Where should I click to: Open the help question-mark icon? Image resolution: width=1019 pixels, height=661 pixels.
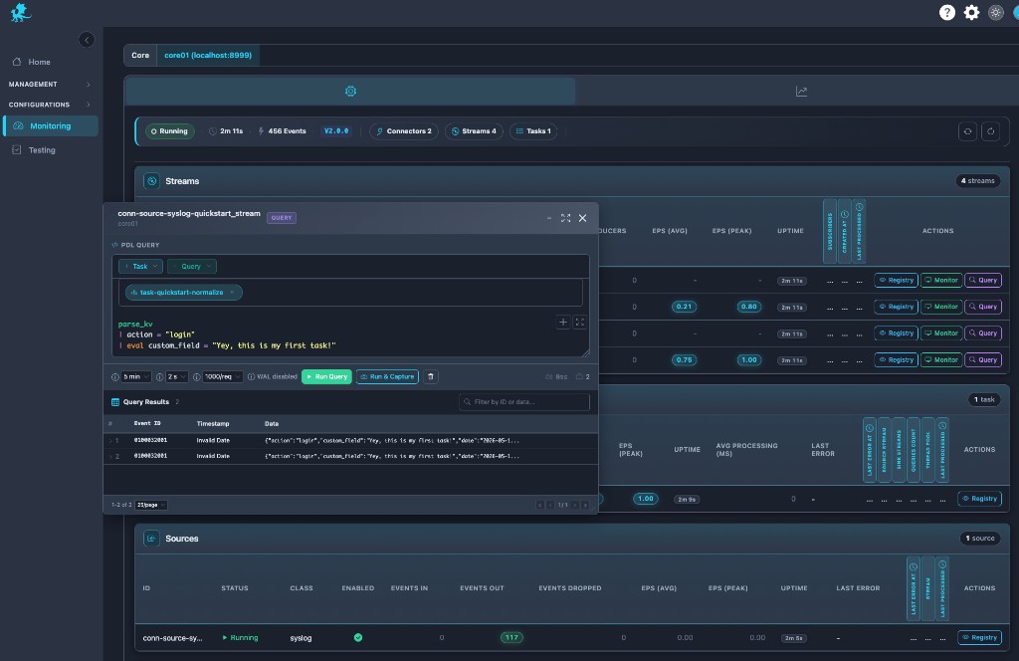[947, 12]
